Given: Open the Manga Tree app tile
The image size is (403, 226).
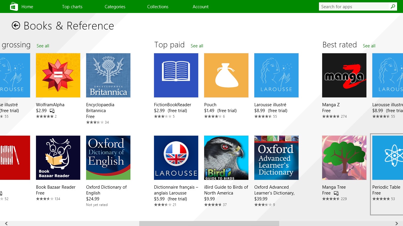Looking at the screenshot, I should (344, 158).
